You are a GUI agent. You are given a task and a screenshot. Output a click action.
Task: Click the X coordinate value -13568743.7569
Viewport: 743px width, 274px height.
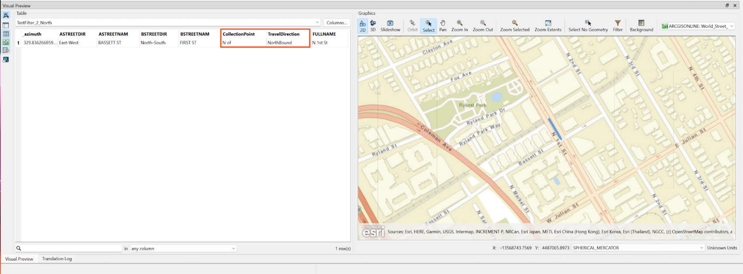point(515,248)
